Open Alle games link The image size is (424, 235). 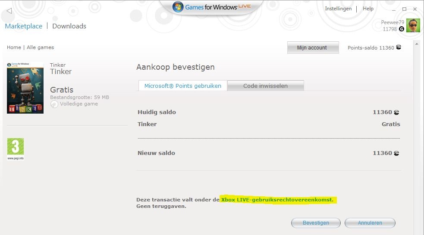pos(40,47)
